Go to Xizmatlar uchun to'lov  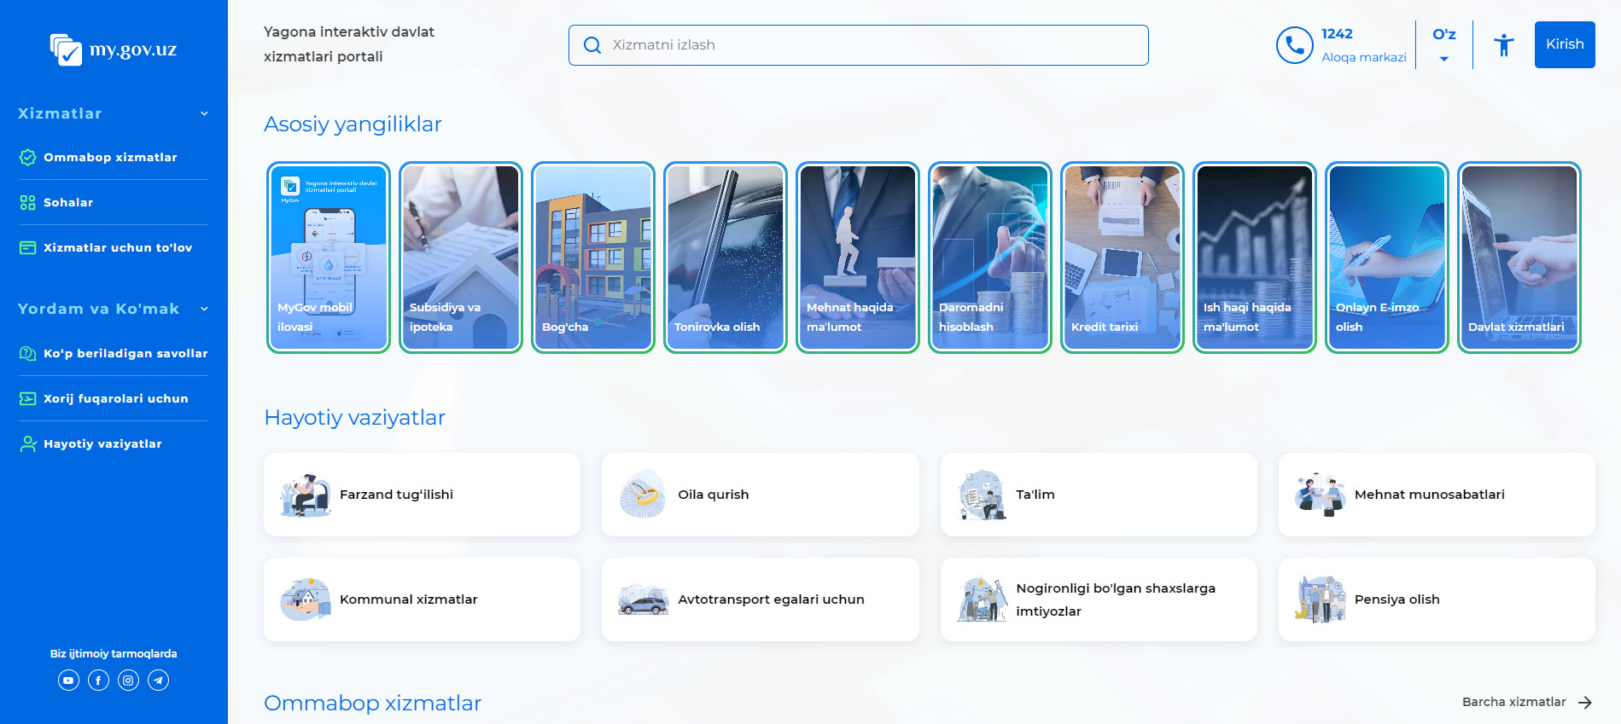click(x=118, y=248)
